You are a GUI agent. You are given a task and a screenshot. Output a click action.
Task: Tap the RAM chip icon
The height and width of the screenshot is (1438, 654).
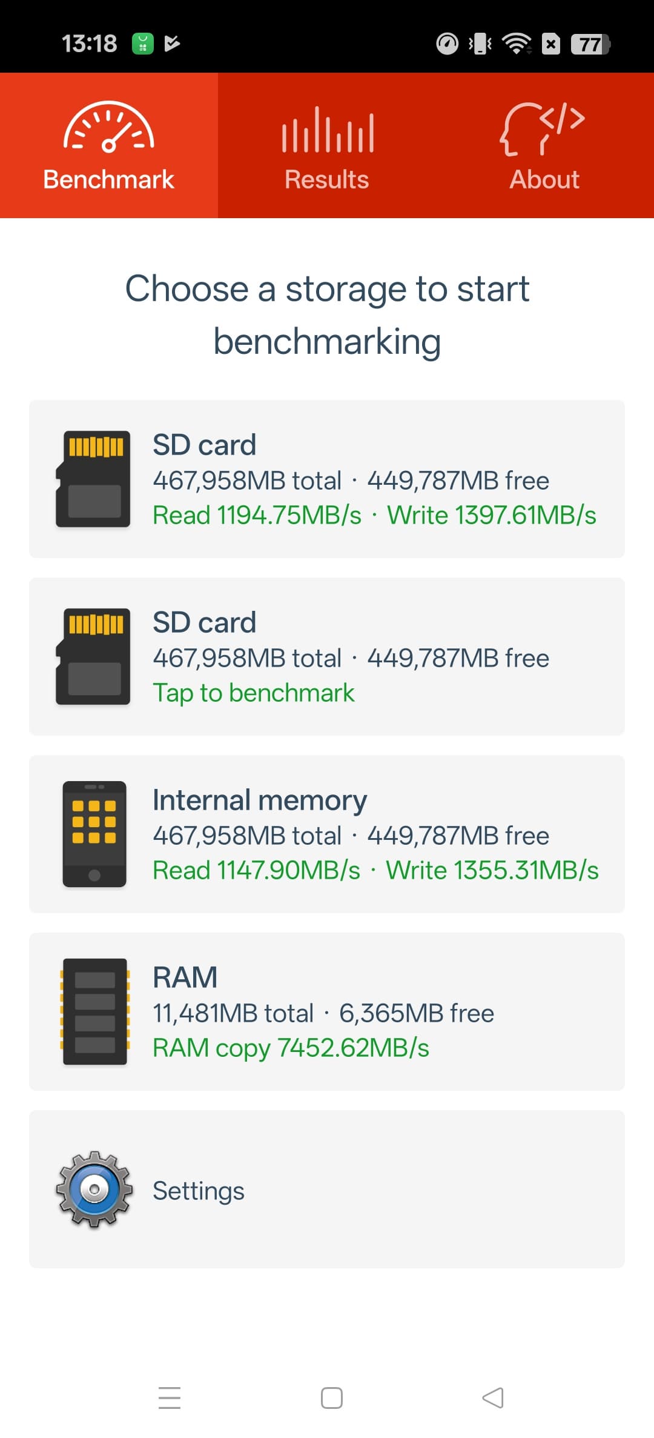coord(94,1011)
